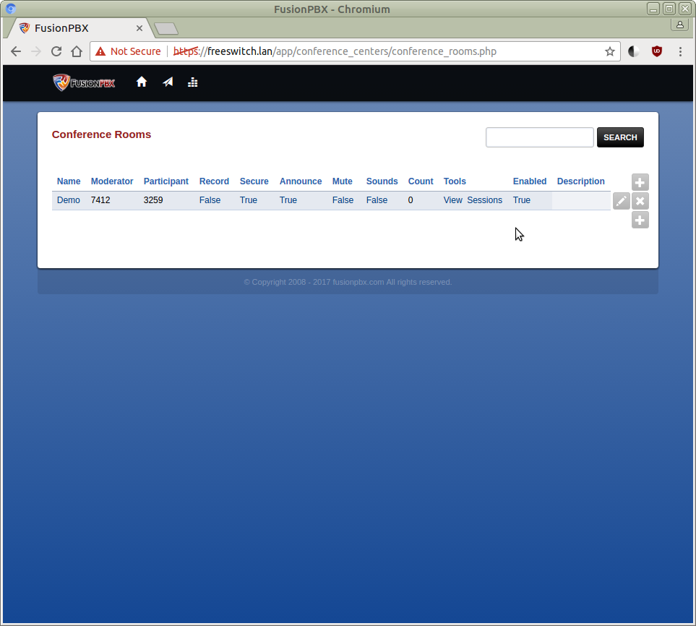
Task: Bookmark page with star icon
Action: point(609,51)
